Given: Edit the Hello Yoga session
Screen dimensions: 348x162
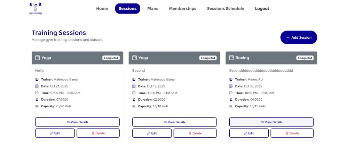Looking at the screenshot, I should pos(55,133).
